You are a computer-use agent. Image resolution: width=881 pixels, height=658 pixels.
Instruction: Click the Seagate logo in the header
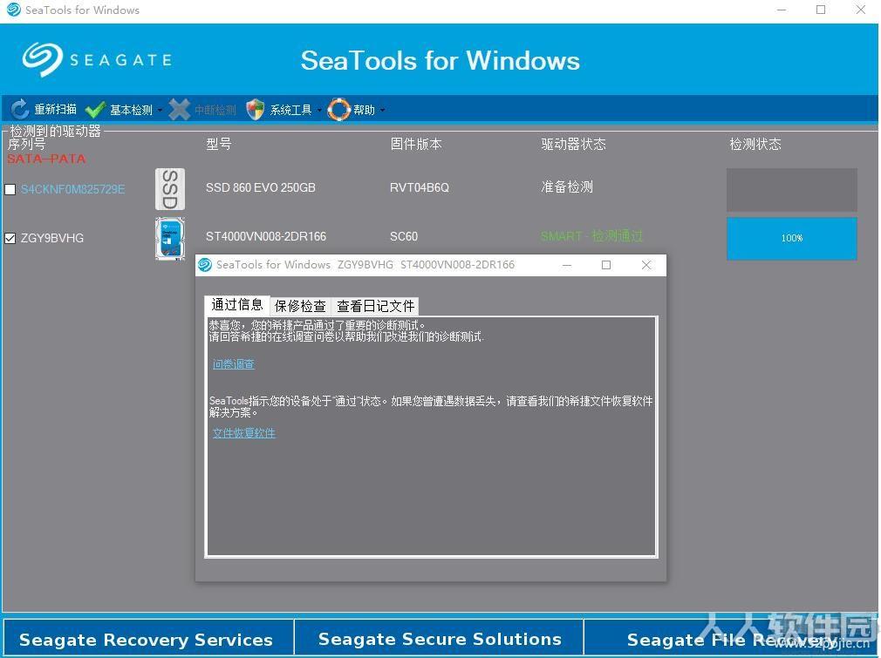97,59
